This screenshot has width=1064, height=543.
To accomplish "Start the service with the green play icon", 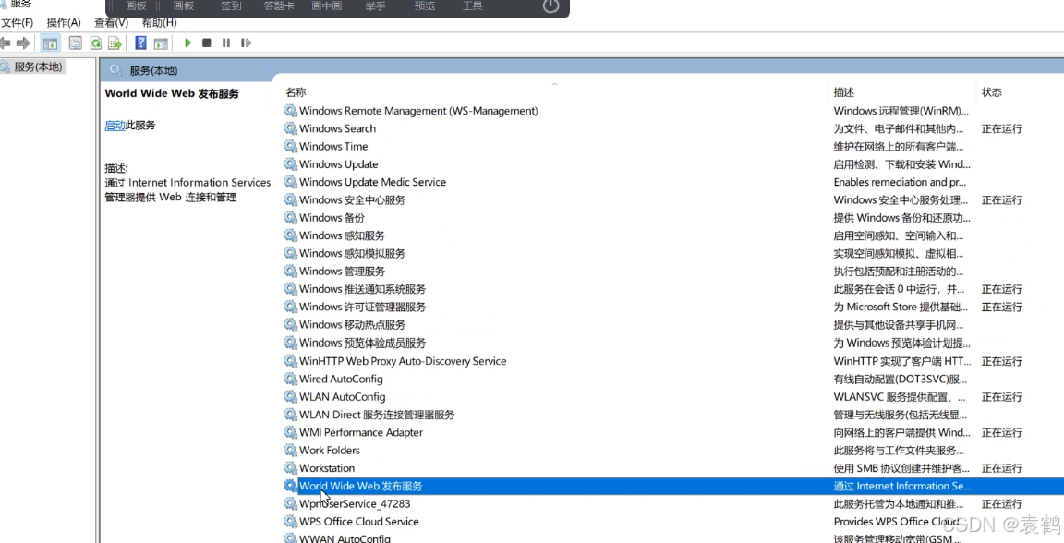I will [x=188, y=42].
